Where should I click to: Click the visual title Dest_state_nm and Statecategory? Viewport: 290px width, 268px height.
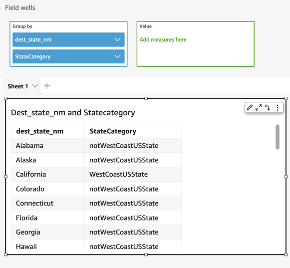[73, 113]
